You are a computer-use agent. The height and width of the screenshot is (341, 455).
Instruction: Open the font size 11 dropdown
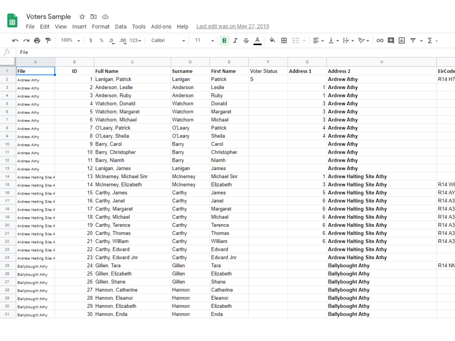204,40
